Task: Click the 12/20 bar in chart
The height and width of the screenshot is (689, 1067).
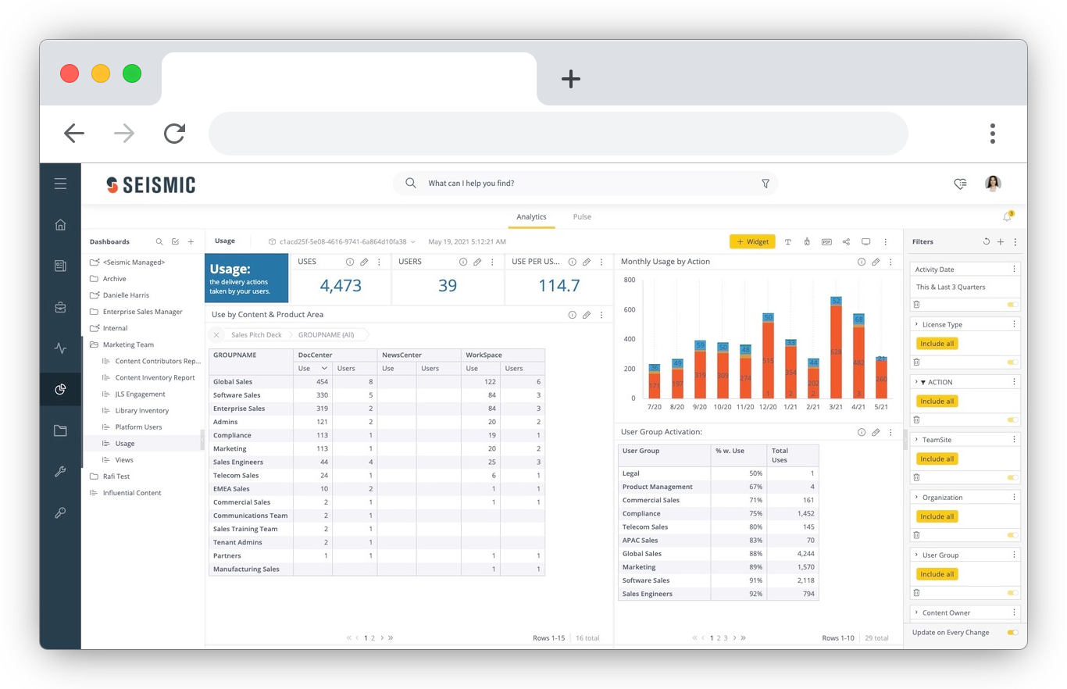Action: pos(768,355)
